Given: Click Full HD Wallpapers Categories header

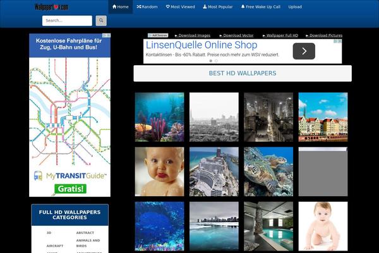Looking at the screenshot, I should click(x=69, y=215).
